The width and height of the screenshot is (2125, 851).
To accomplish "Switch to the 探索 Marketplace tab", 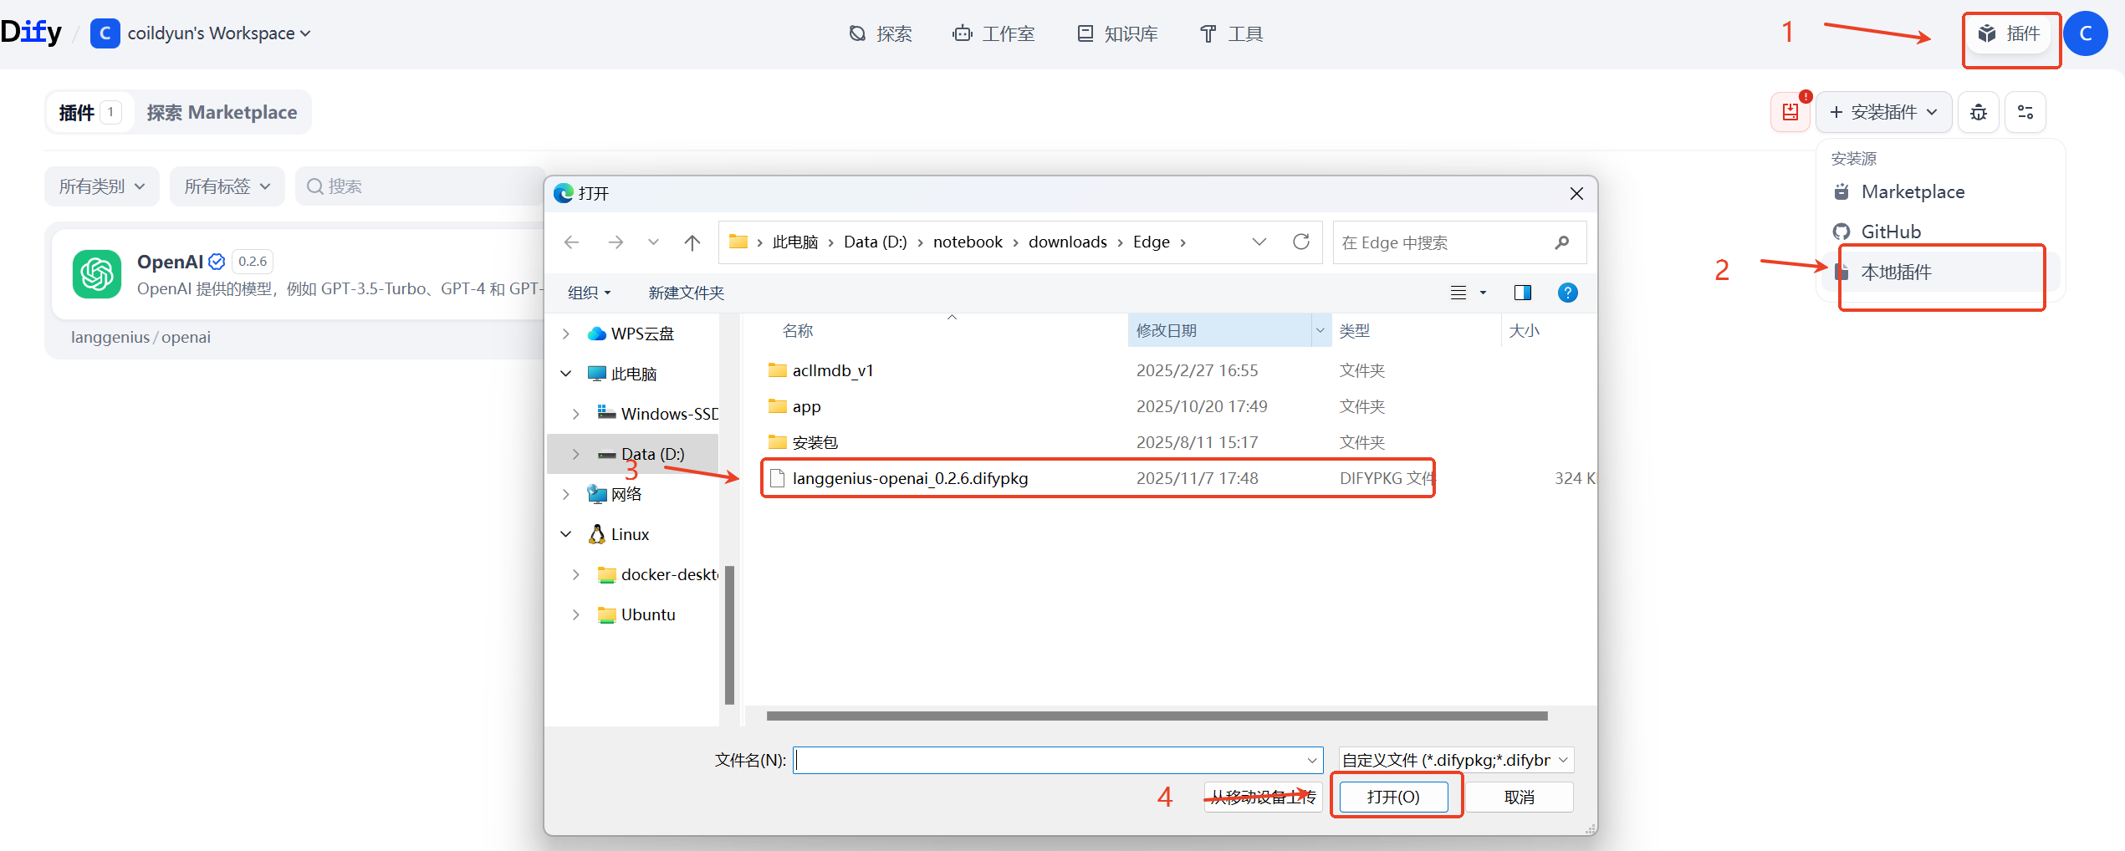I will click(222, 111).
